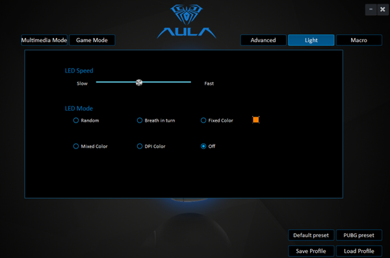Switch to Game Mode
This screenshot has height=258, width=390.
[x=92, y=40]
